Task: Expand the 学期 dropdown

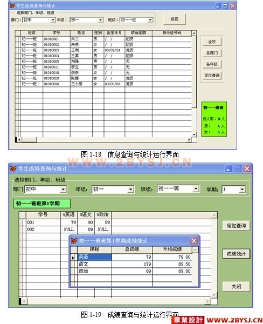Action: 242,190
